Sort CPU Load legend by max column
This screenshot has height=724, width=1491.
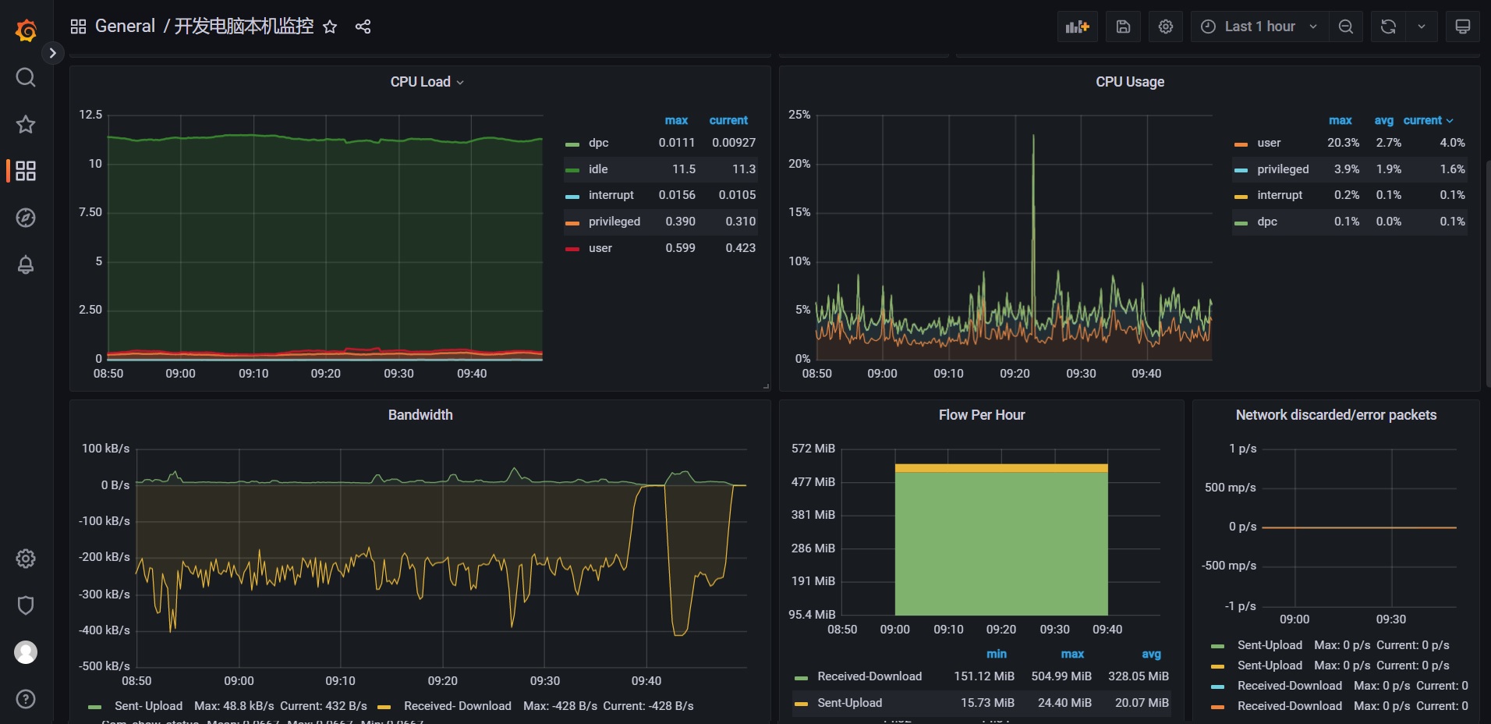(676, 120)
